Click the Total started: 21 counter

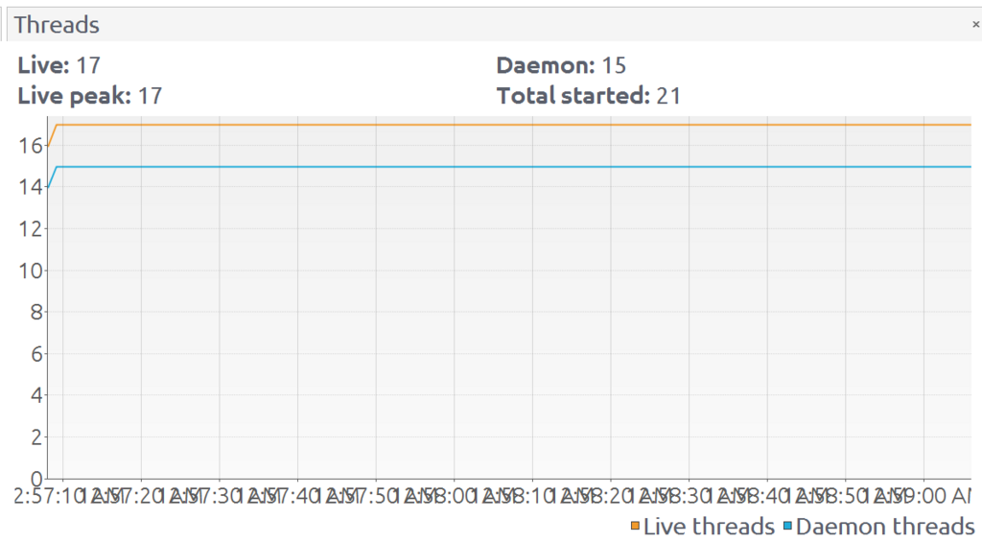[589, 96]
